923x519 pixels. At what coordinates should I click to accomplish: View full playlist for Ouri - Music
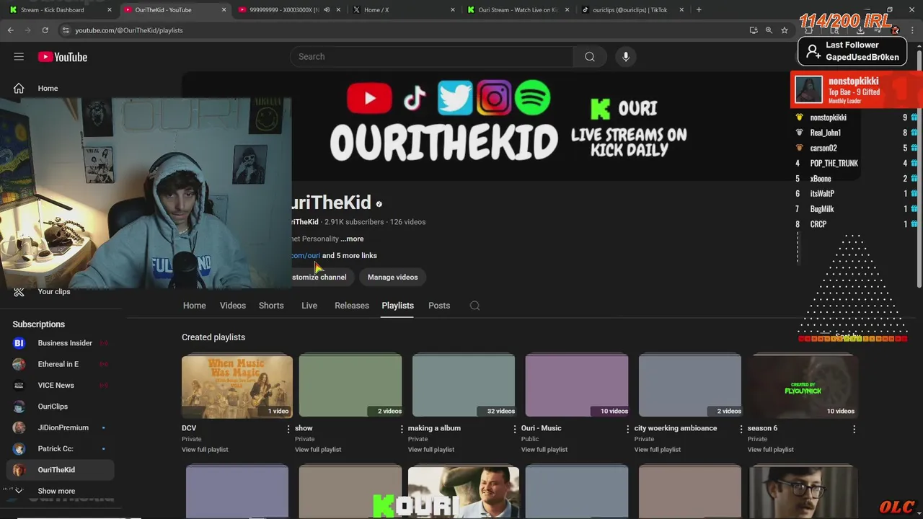[x=544, y=450]
